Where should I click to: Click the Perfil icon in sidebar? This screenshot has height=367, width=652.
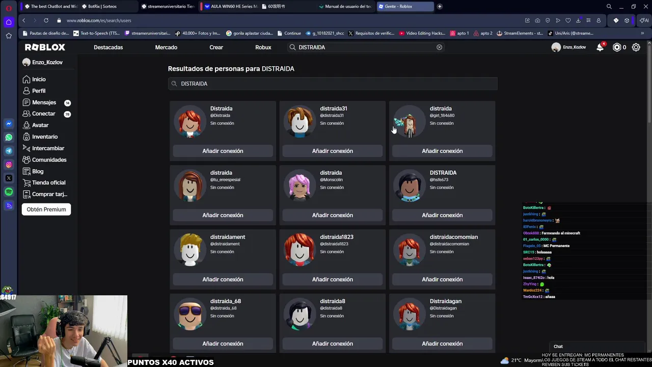tap(26, 91)
